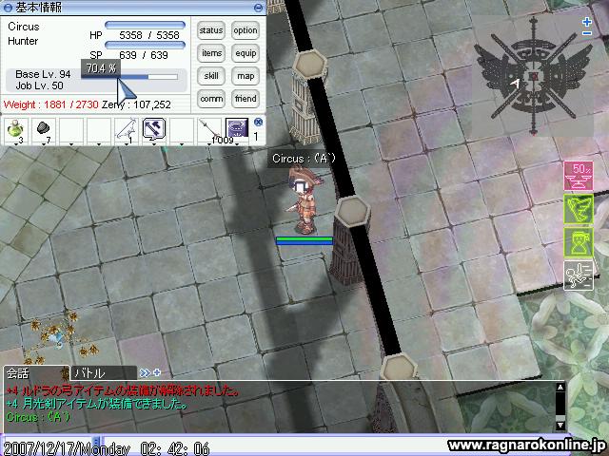Click the green winged status buff icon
The height and width of the screenshot is (456, 609).
pos(579,209)
